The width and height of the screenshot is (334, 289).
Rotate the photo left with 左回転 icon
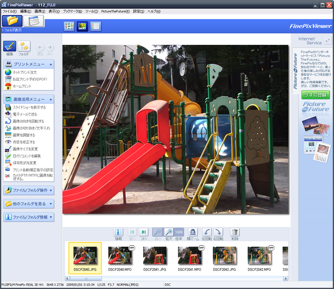(x=207, y=232)
